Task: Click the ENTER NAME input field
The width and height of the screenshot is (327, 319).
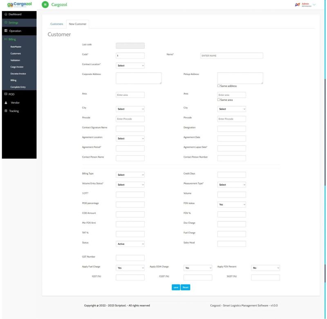Action: coord(231,56)
